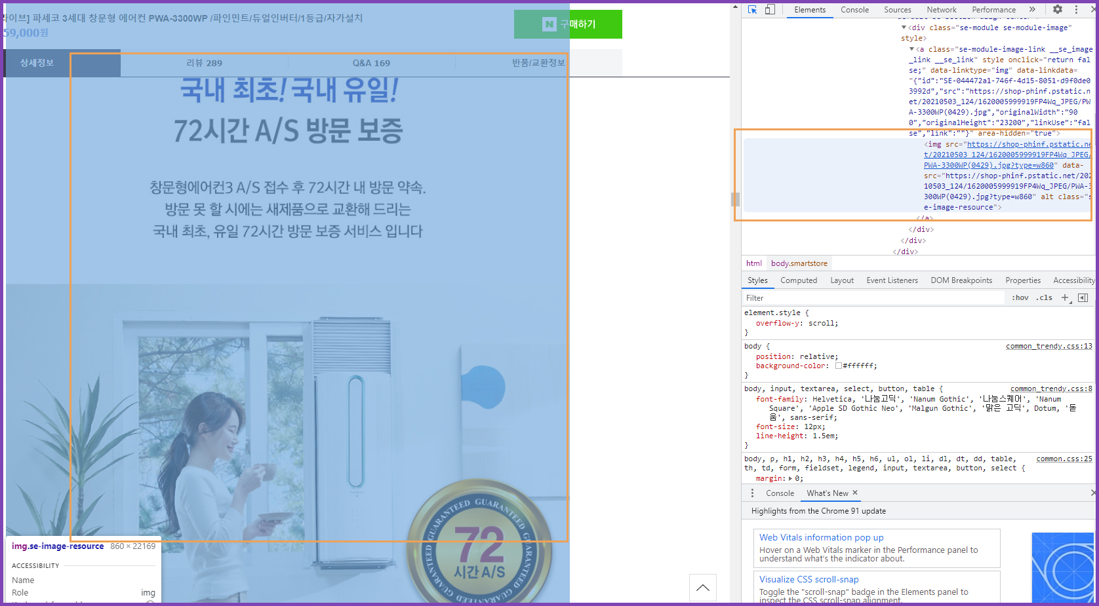This screenshot has height=606, width=1099.
Task: Open Visualize CSS scroll-snap link
Action: point(809,579)
